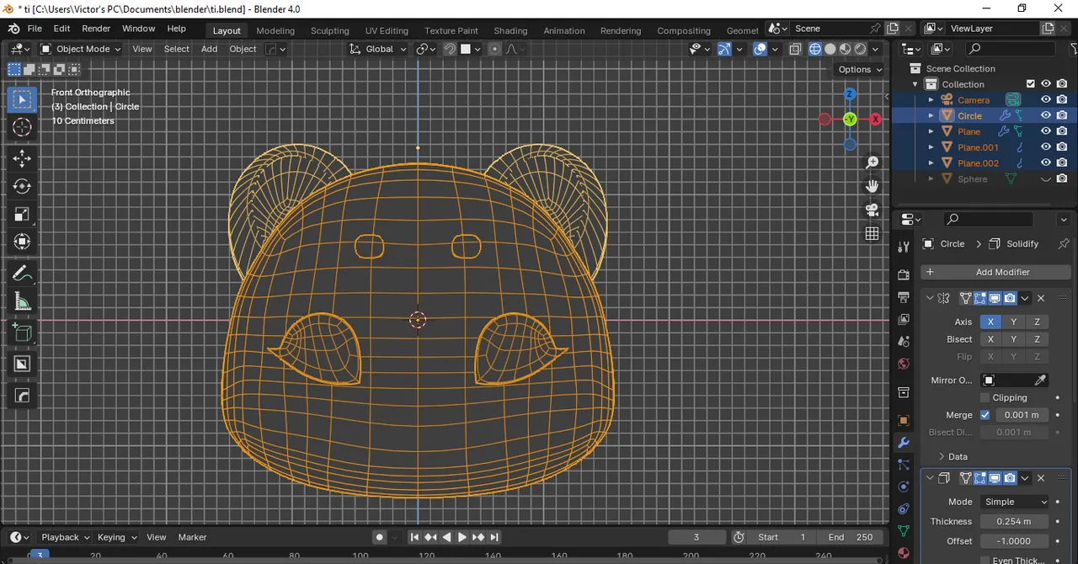Hide the Circle object eye icon
The height and width of the screenshot is (564, 1078).
point(1046,115)
